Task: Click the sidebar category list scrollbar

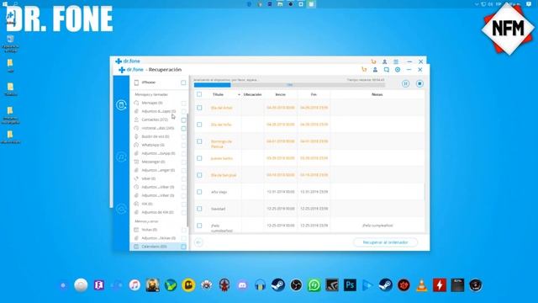Action: click(187, 170)
